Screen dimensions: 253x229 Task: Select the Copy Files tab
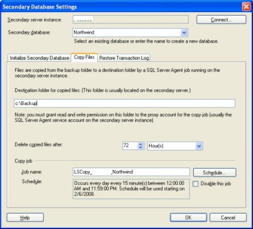(85, 57)
